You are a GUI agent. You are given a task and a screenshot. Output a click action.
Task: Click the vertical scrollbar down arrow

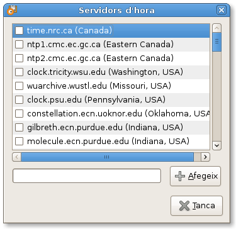point(216,145)
